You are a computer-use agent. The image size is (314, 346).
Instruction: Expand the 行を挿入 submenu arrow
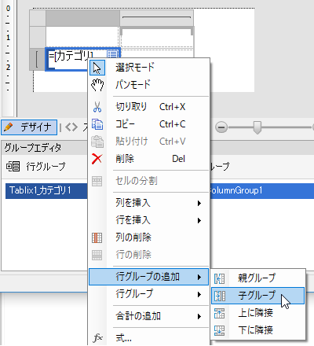coord(199,220)
